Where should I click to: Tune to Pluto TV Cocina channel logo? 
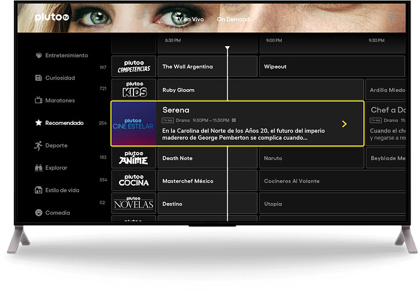coord(134,181)
